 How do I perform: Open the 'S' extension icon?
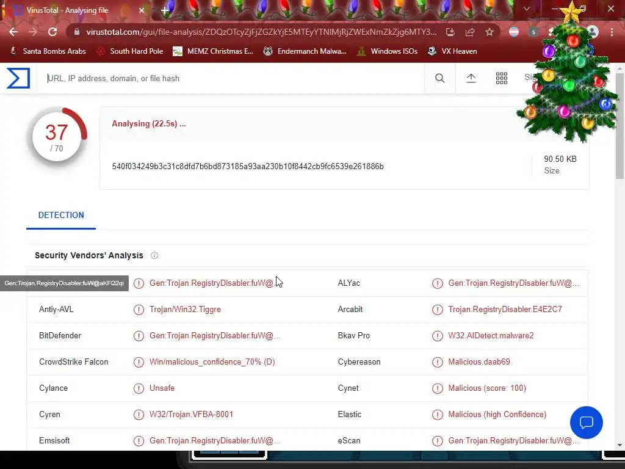pos(533,32)
